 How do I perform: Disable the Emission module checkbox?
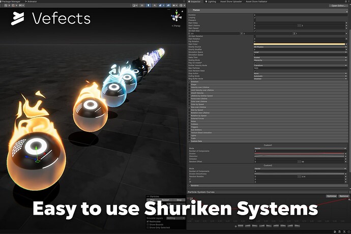[x=189, y=82]
